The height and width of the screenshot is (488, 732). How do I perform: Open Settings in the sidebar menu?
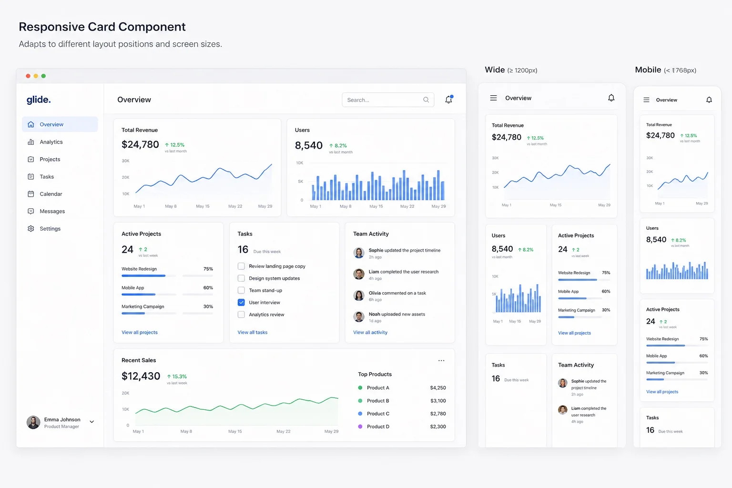click(60, 229)
